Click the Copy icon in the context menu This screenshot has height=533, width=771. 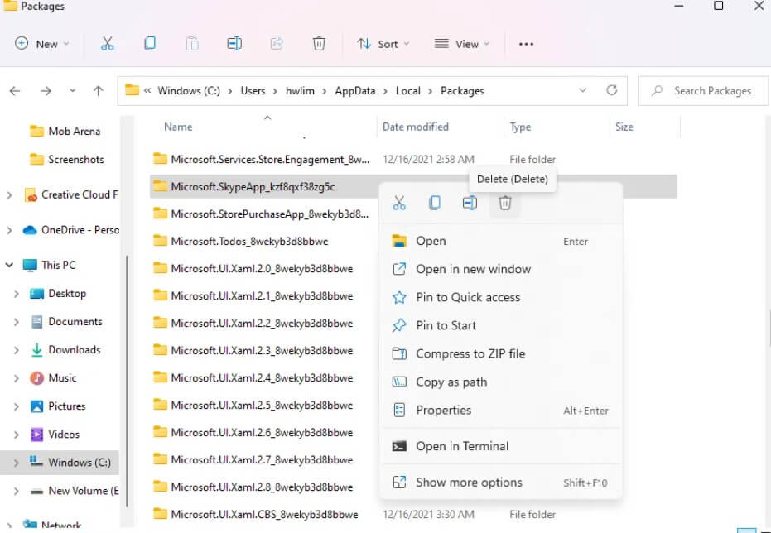pos(435,203)
